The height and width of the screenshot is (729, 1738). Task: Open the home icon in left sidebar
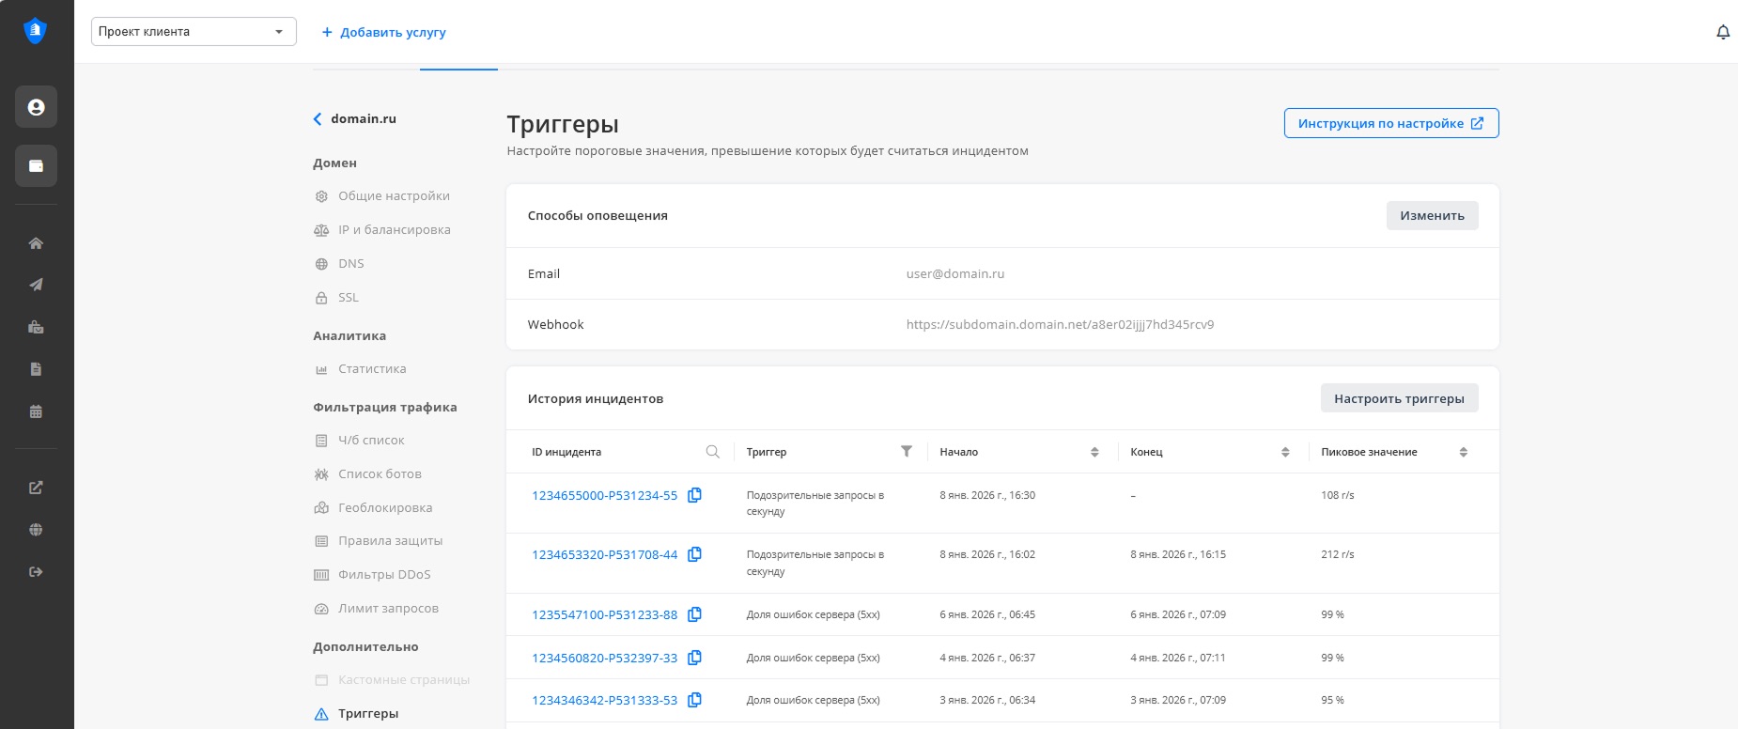click(36, 243)
